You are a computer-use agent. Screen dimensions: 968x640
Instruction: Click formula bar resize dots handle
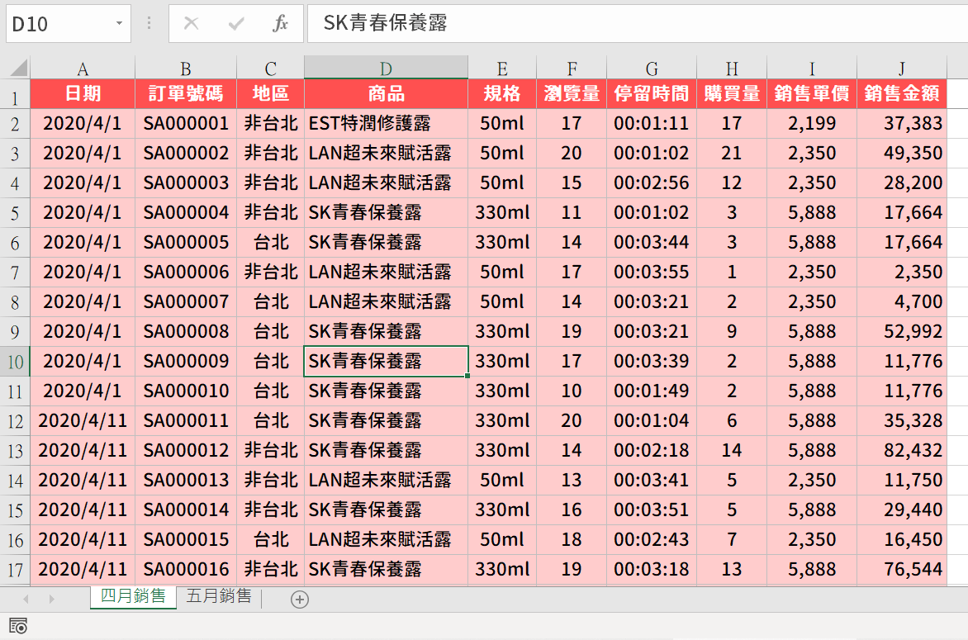pos(149,23)
